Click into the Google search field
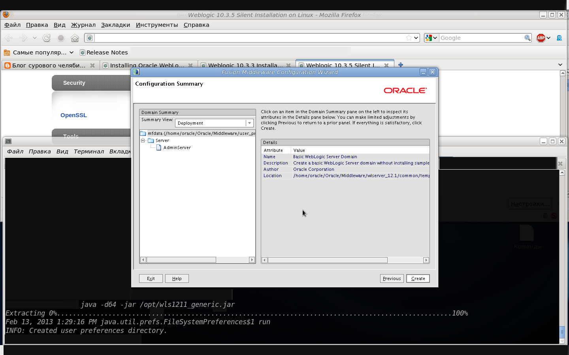Image resolution: width=569 pixels, height=355 pixels. (x=481, y=38)
